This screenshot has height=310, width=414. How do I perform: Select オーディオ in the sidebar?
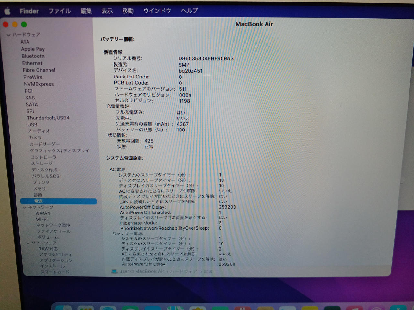click(39, 131)
